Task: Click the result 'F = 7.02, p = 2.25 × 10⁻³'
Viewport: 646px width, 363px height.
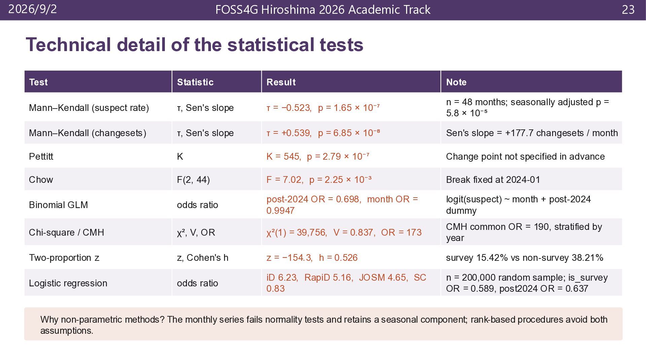Action: point(319,179)
